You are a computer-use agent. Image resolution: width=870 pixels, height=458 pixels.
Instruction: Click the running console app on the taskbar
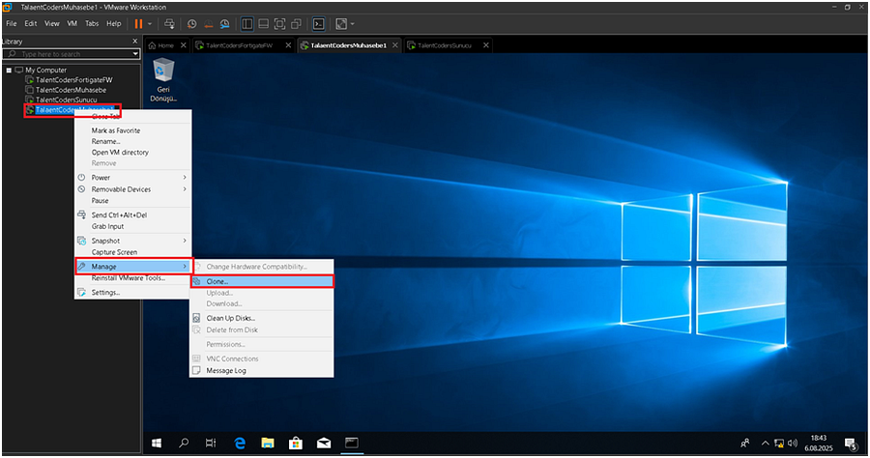[352, 444]
